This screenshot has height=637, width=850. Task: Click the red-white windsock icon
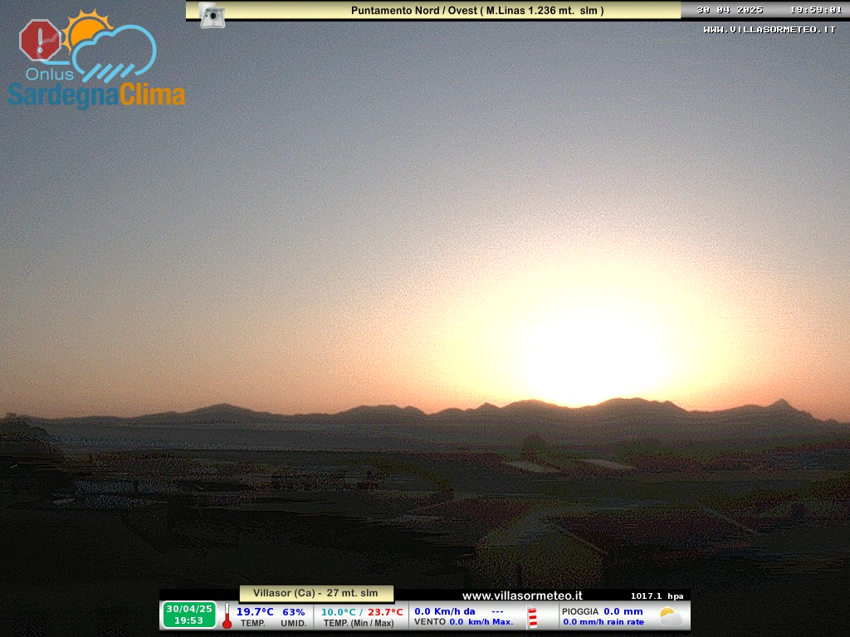coord(532,617)
